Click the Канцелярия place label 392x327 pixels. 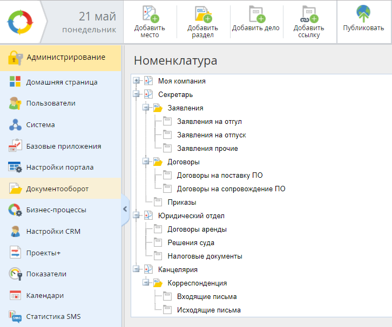click(178, 270)
